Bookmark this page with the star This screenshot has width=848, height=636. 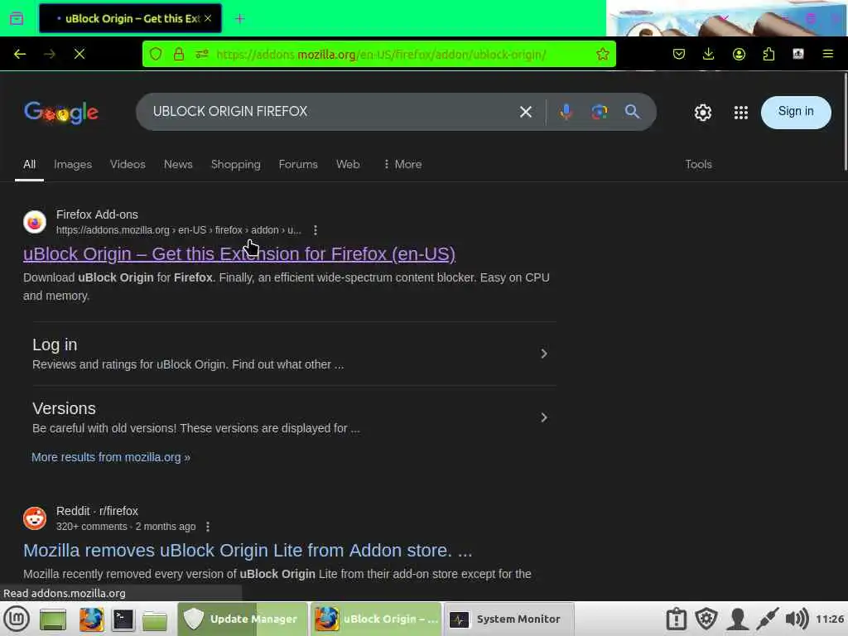[x=603, y=54]
